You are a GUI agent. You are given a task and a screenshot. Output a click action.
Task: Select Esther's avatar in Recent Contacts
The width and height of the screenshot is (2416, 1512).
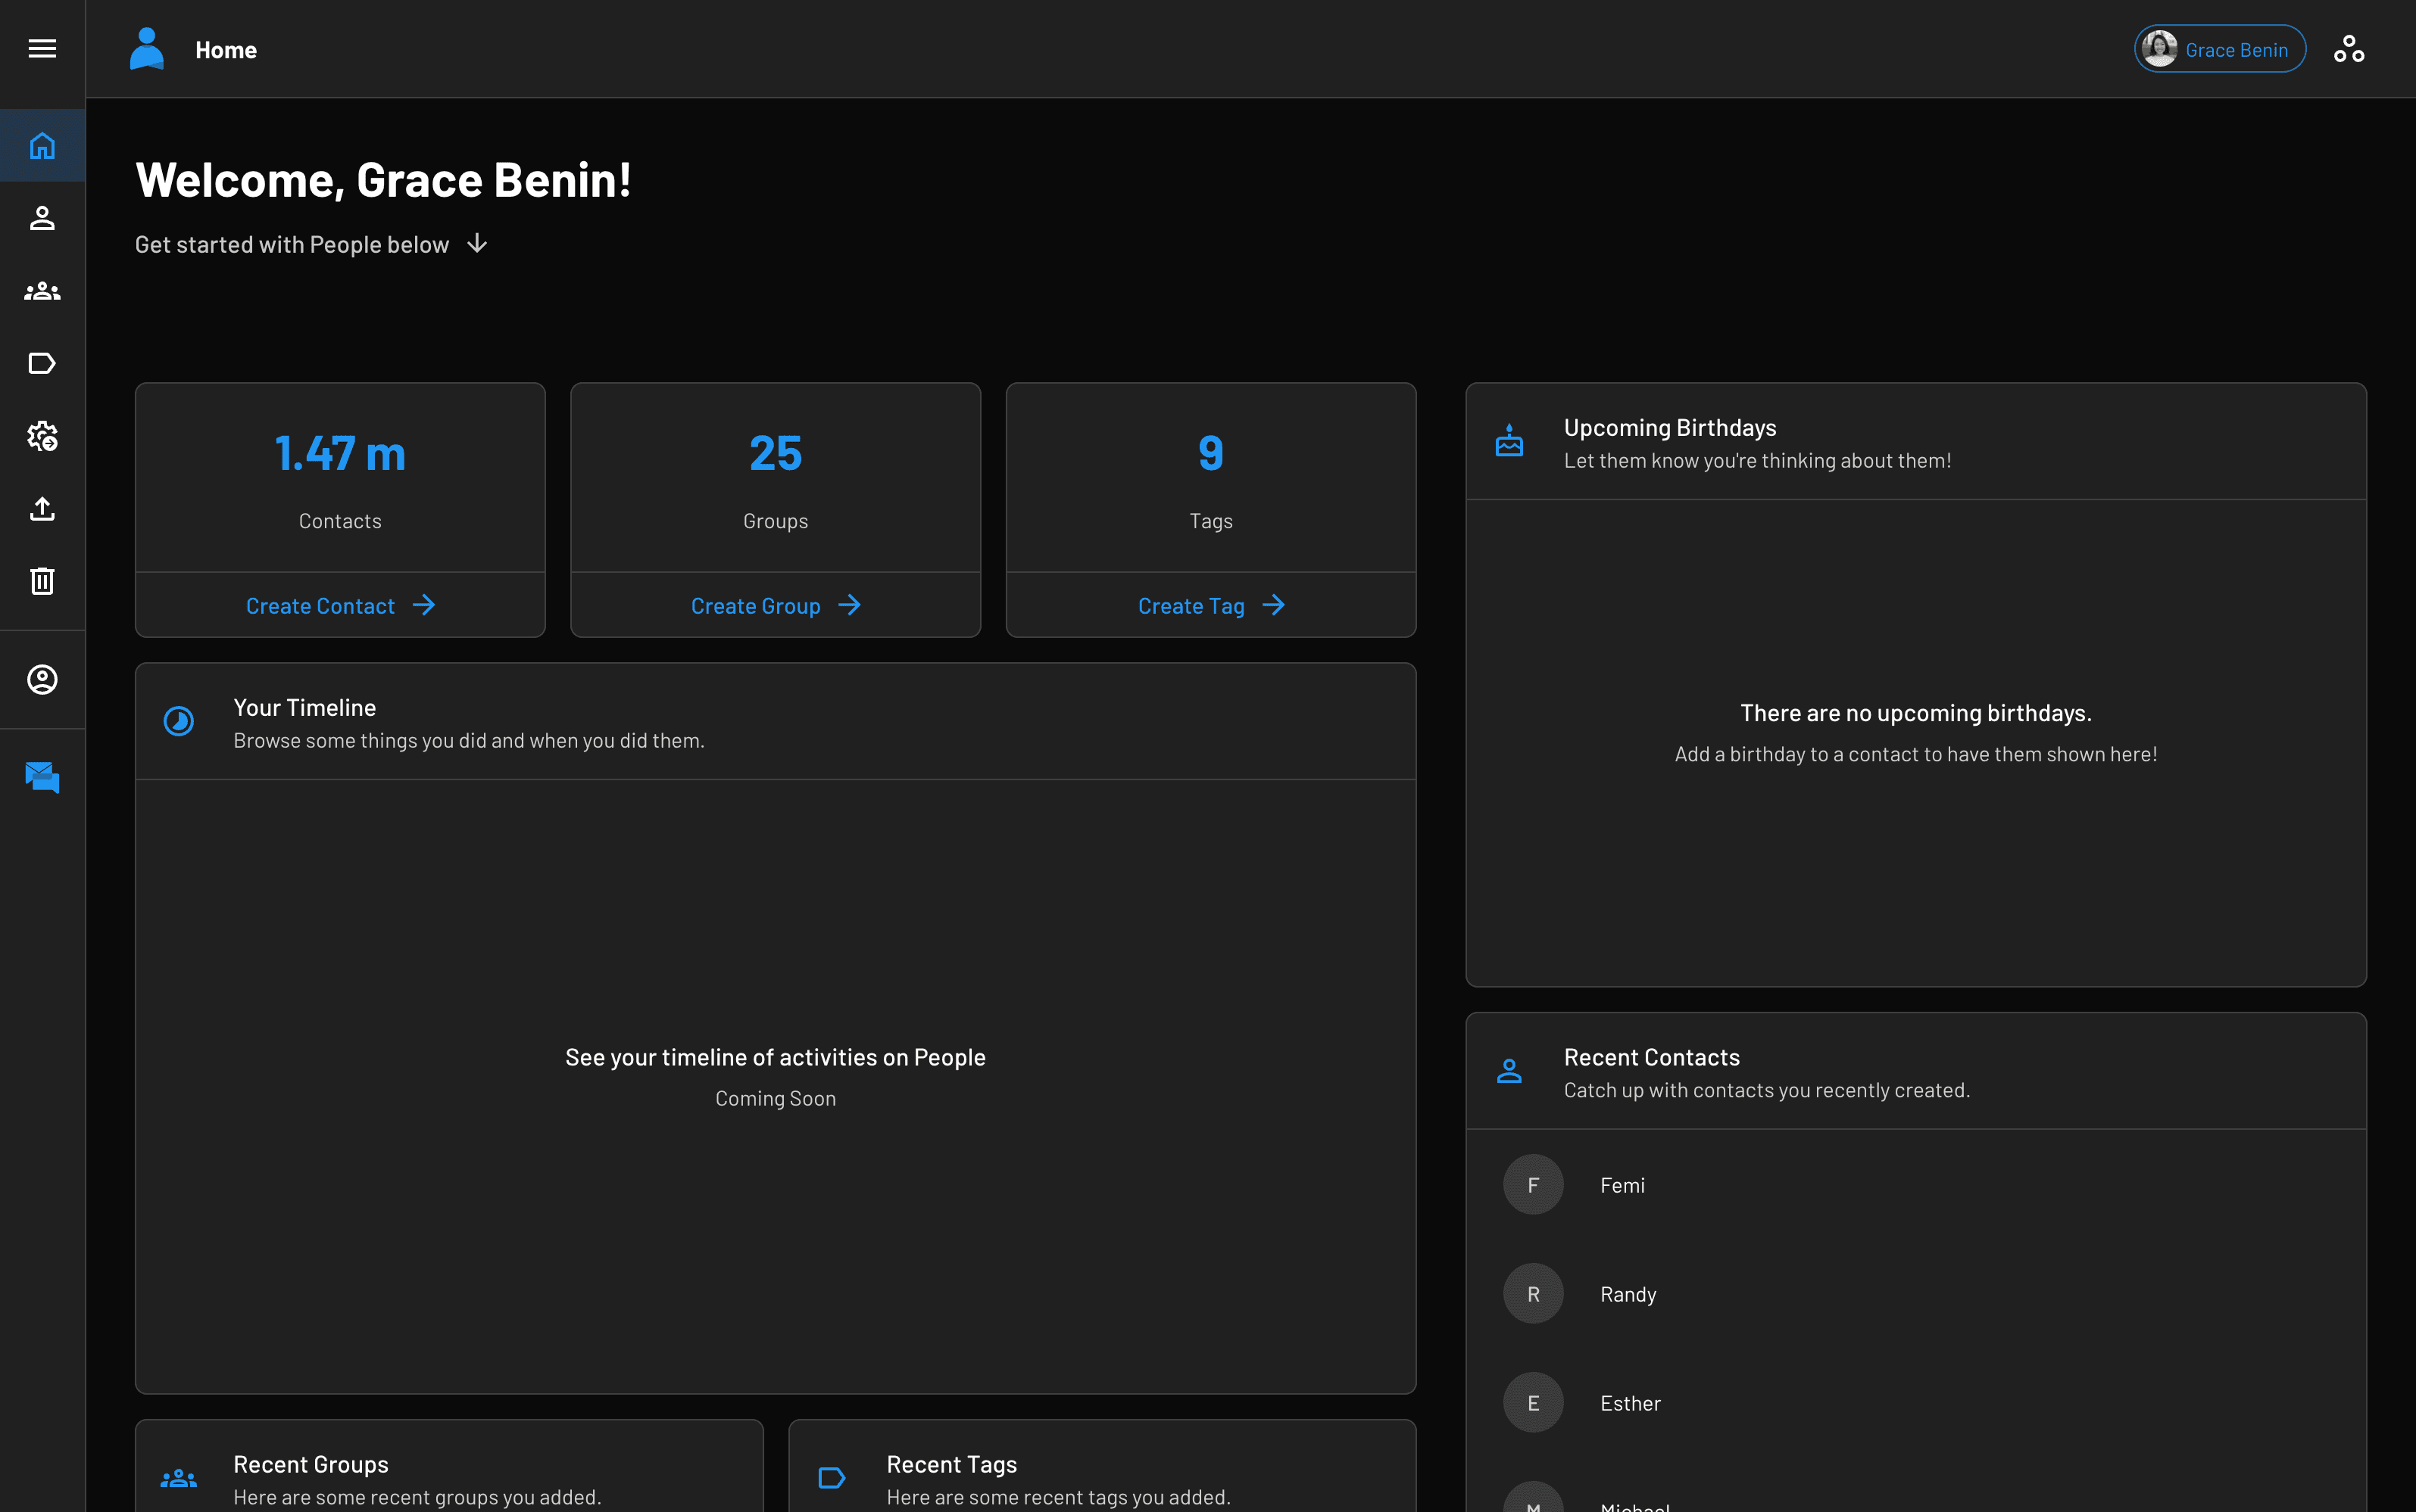click(1532, 1403)
